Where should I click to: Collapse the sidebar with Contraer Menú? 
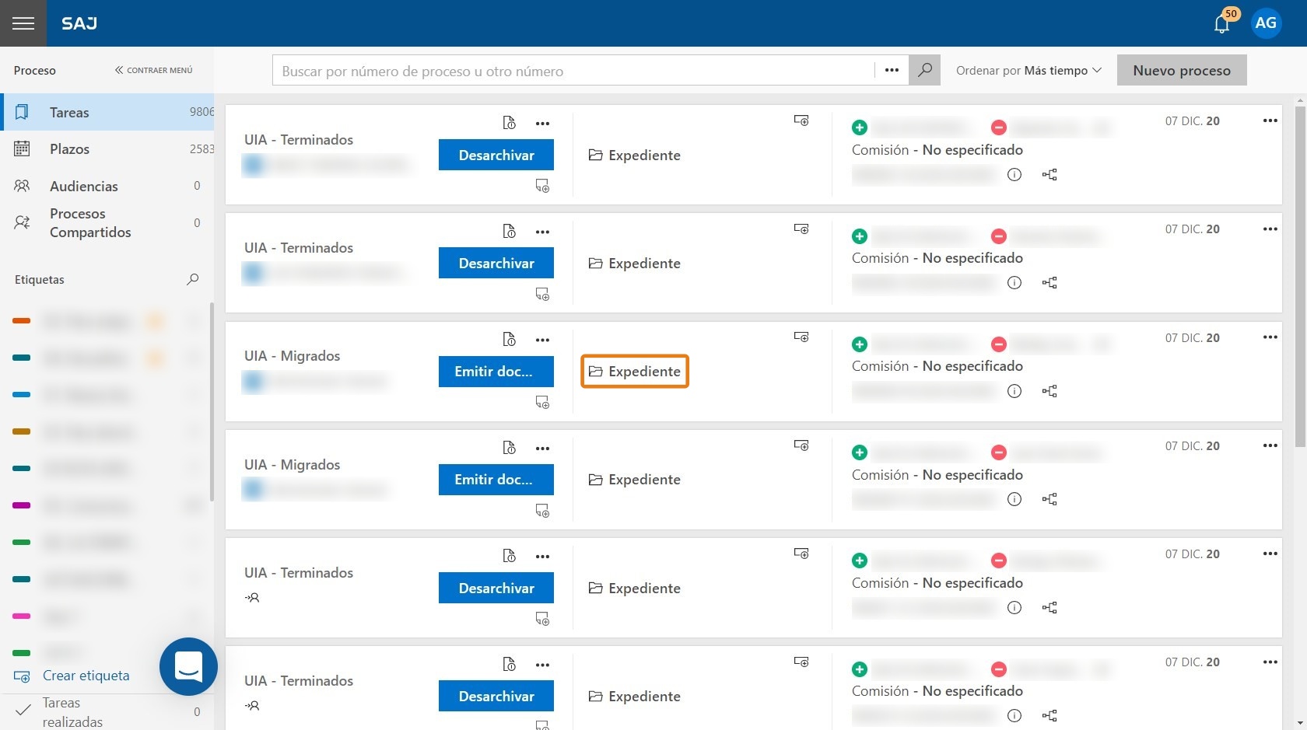153,70
